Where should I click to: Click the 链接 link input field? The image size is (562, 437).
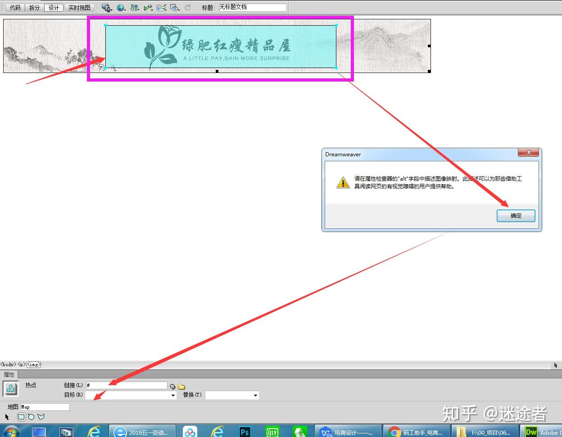[127, 386]
